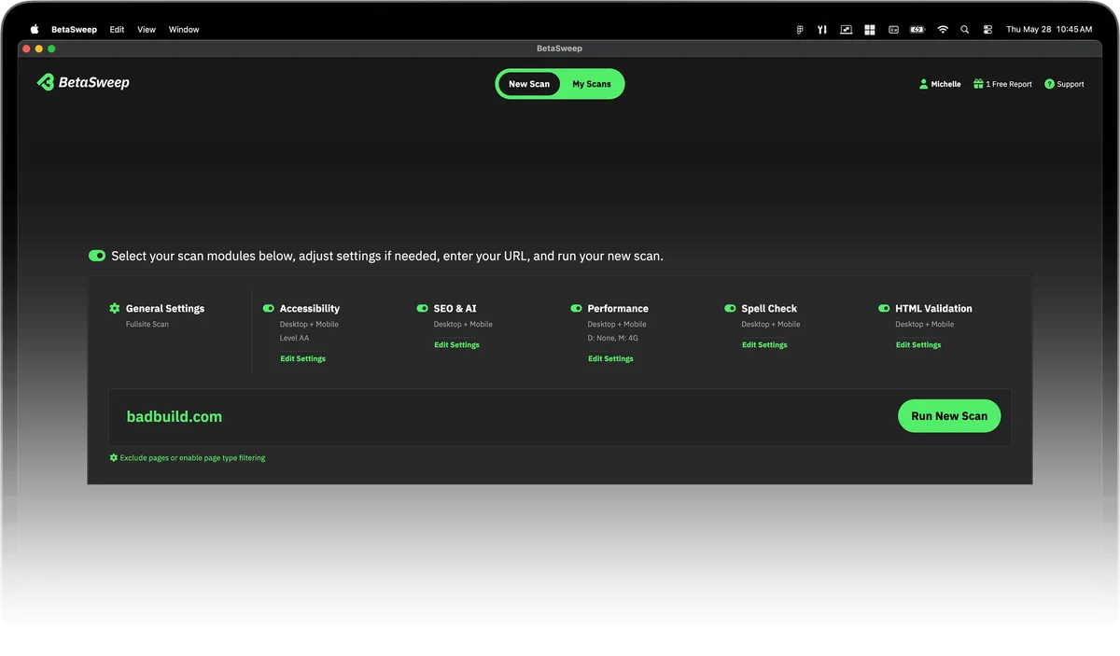
Task: Click Exclude pages or enable page type filtering
Action: (x=193, y=458)
